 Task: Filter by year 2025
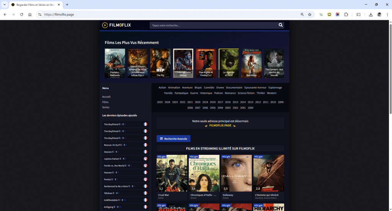160,102
